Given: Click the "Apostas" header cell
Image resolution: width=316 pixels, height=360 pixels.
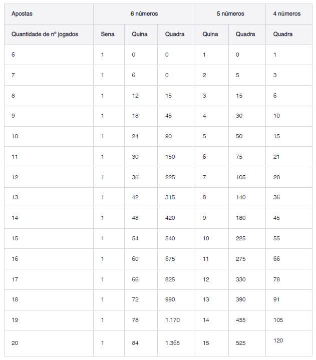Looking at the screenshot, I should pos(22,14).
